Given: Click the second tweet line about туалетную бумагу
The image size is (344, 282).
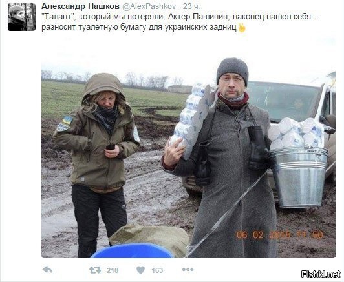Looking at the screenshot, I should pos(139,28).
